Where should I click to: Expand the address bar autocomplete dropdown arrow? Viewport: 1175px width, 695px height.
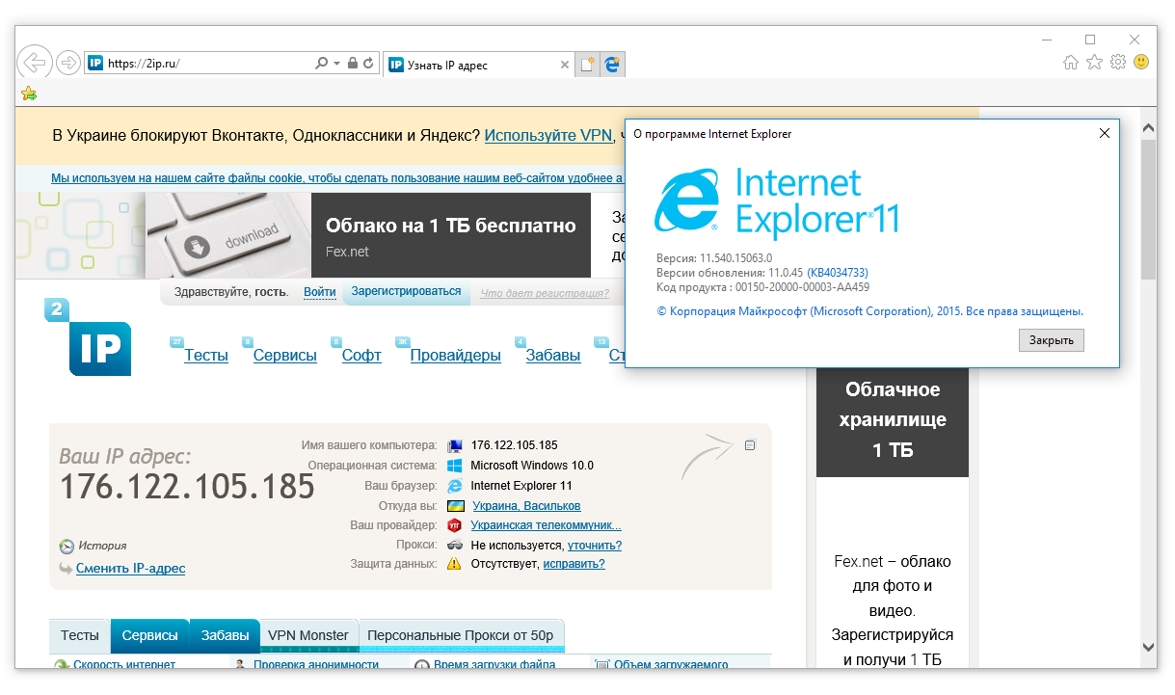tap(336, 64)
